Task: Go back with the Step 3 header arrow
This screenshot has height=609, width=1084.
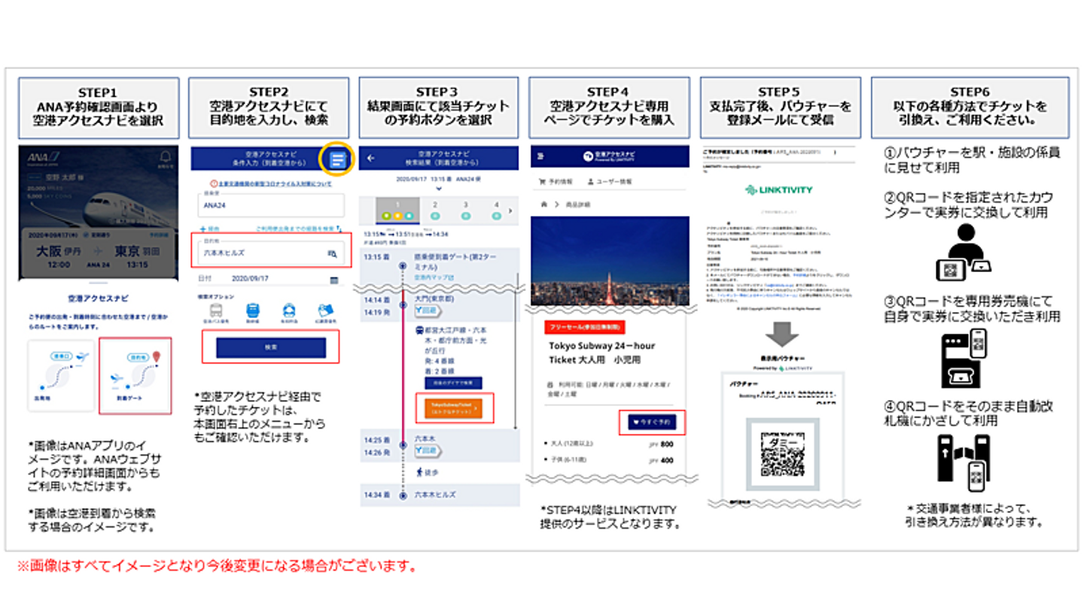Action: tap(370, 159)
